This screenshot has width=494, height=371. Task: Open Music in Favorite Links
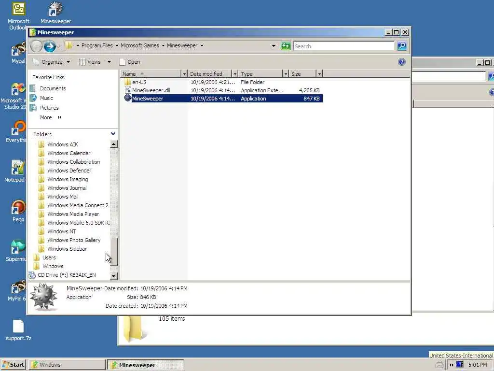[46, 98]
